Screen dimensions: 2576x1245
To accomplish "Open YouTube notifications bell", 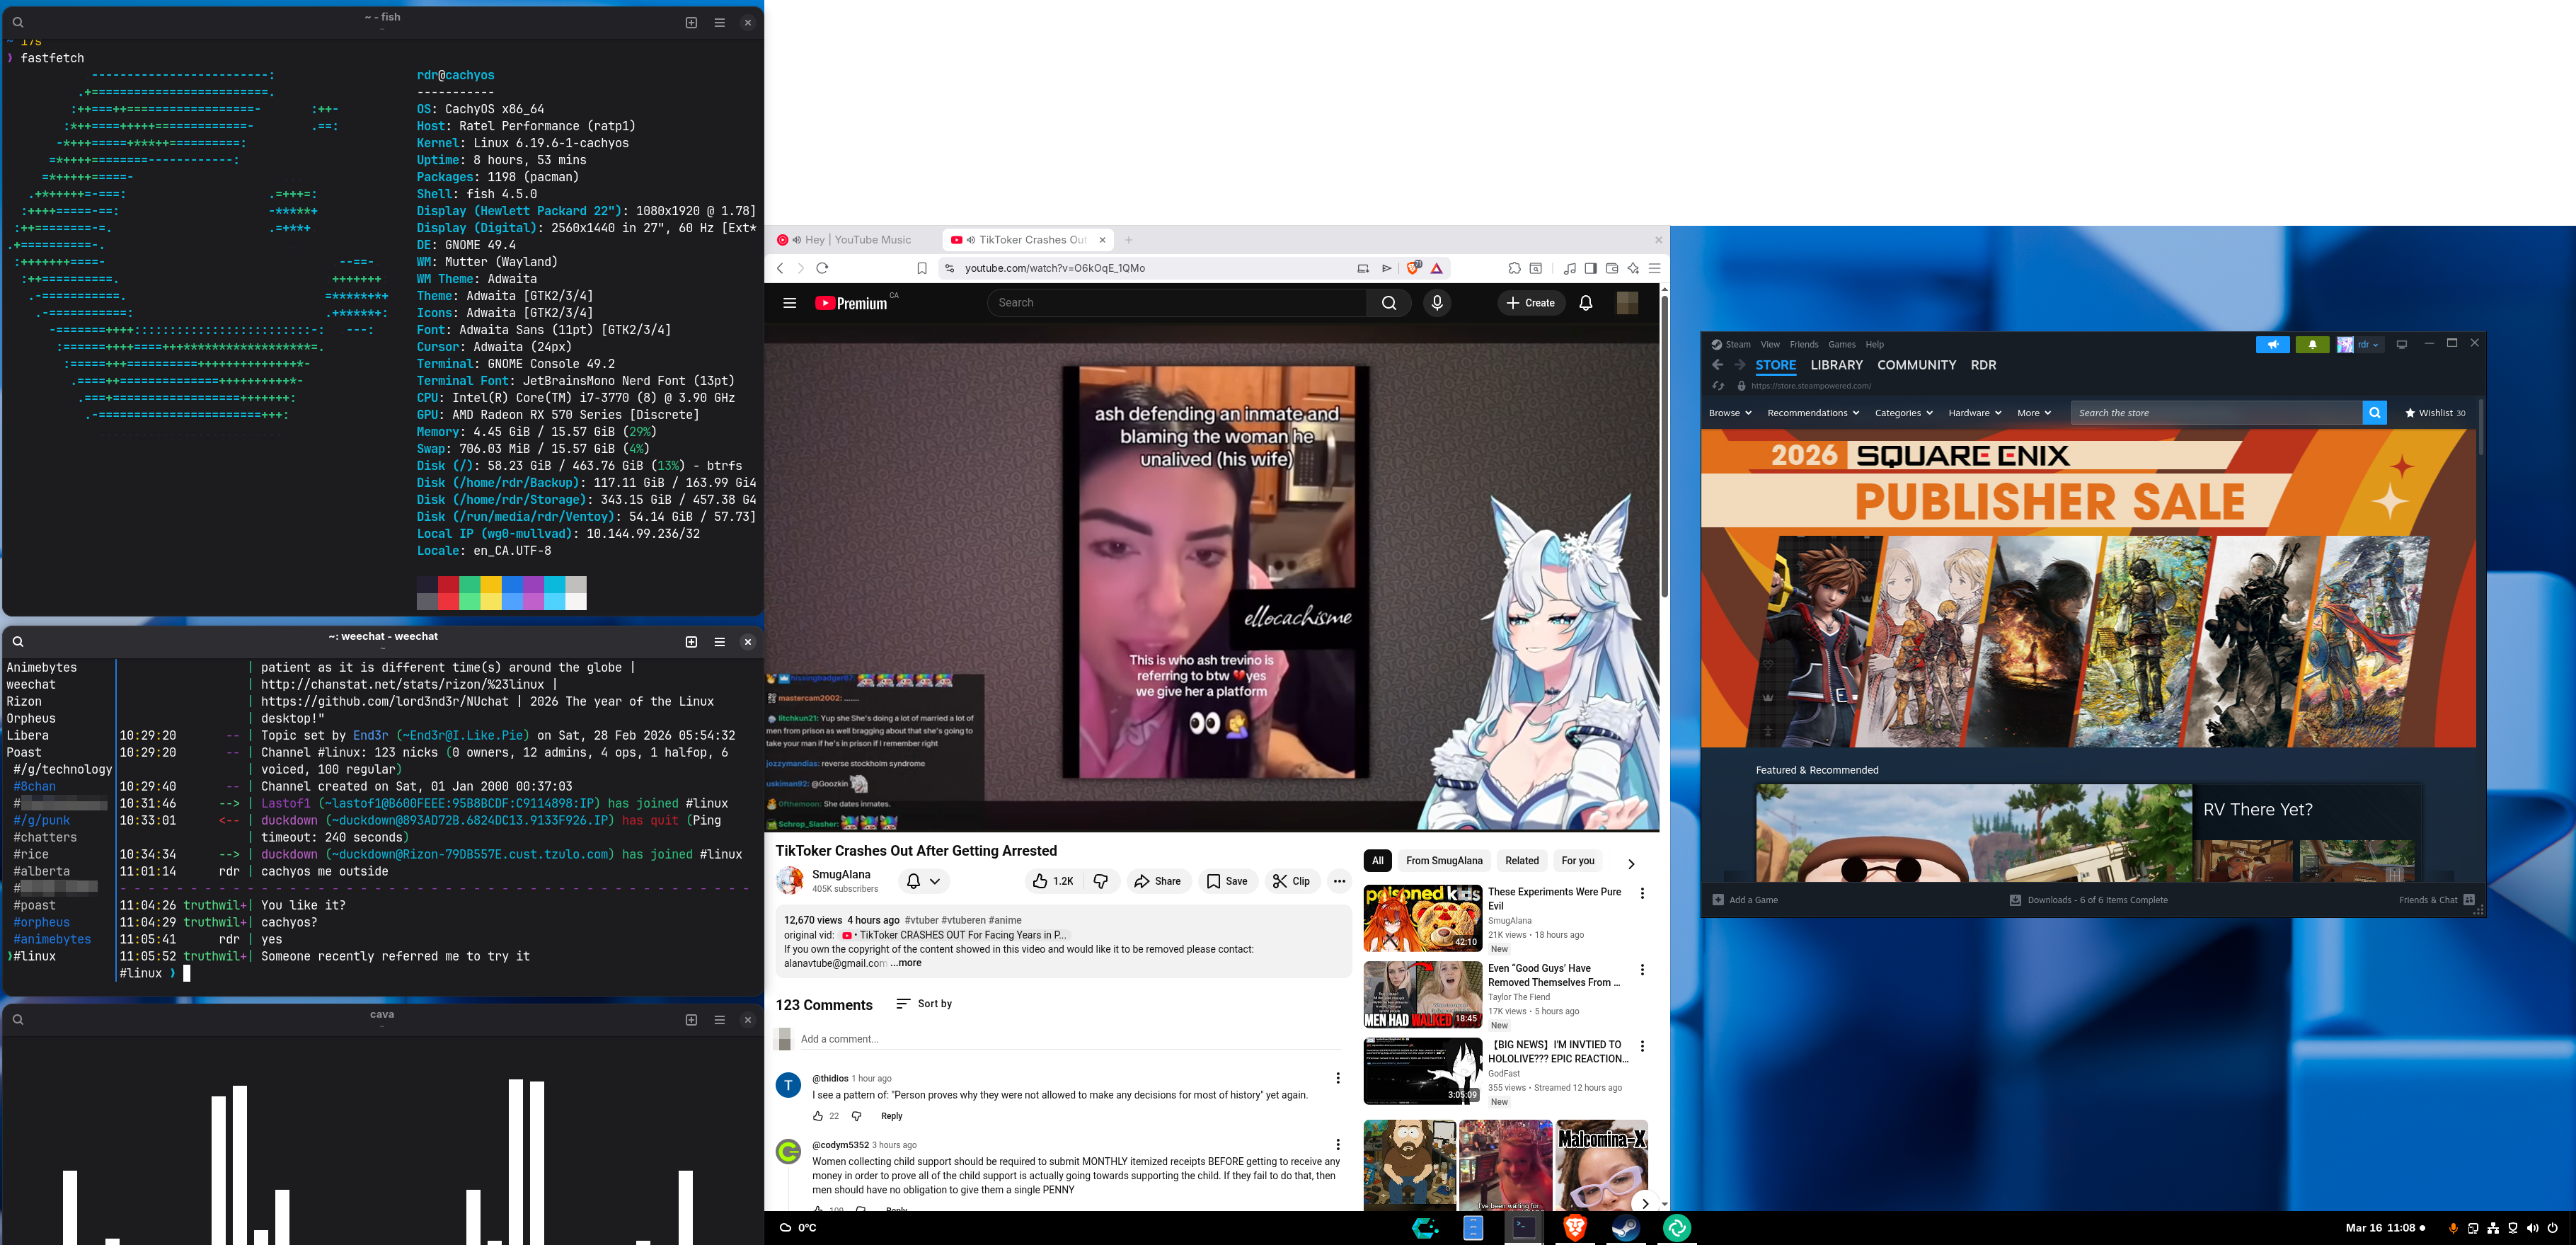I will [1585, 303].
